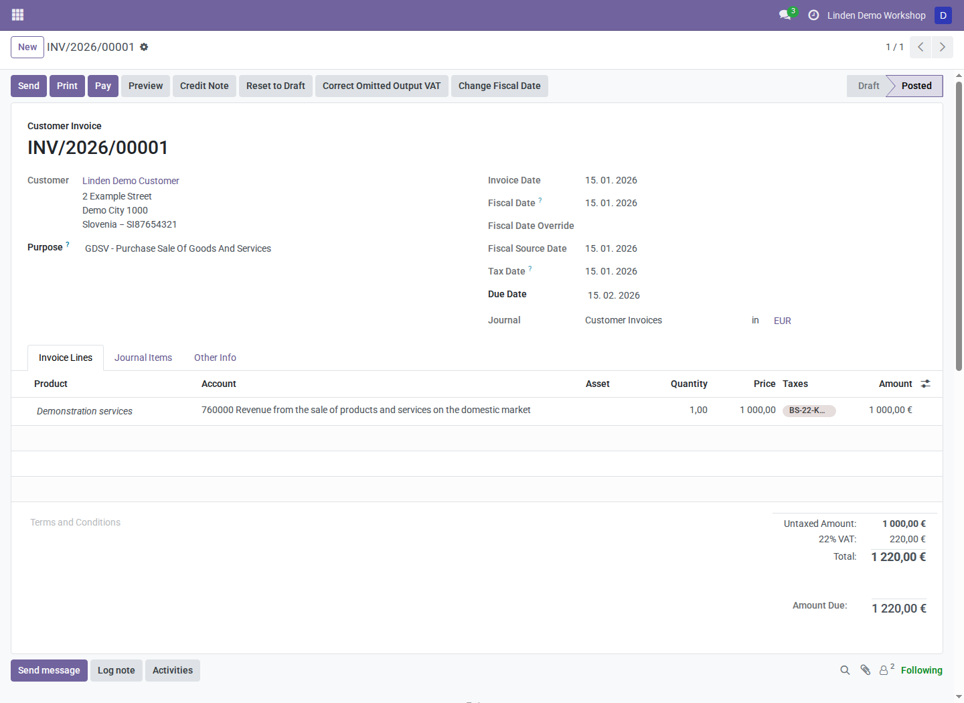Switch to Invoice Lines tab
964x703 pixels.
(66, 358)
